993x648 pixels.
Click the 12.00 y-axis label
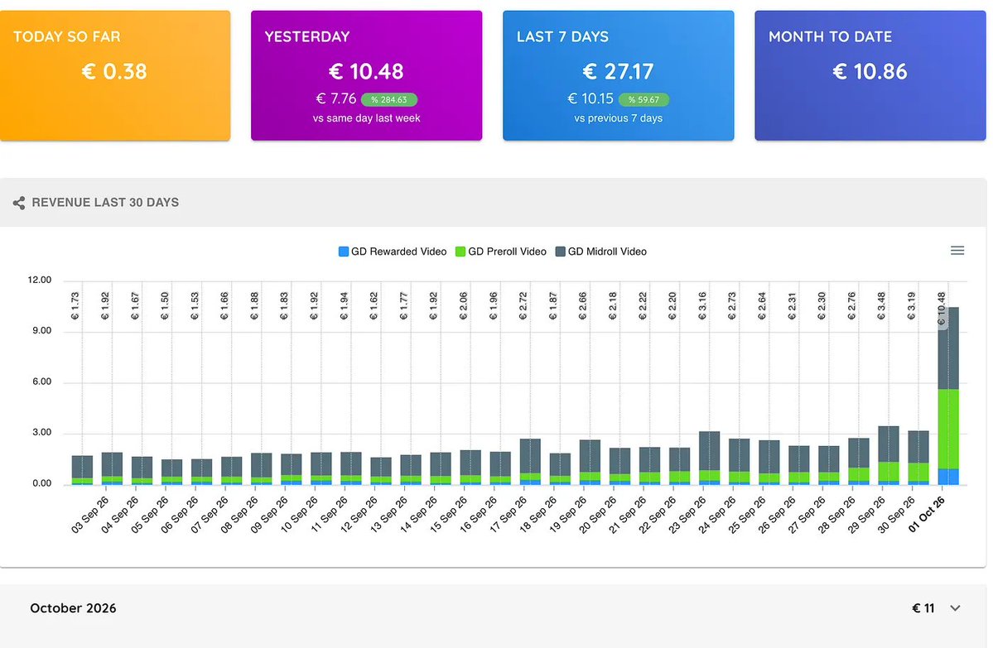point(39,280)
